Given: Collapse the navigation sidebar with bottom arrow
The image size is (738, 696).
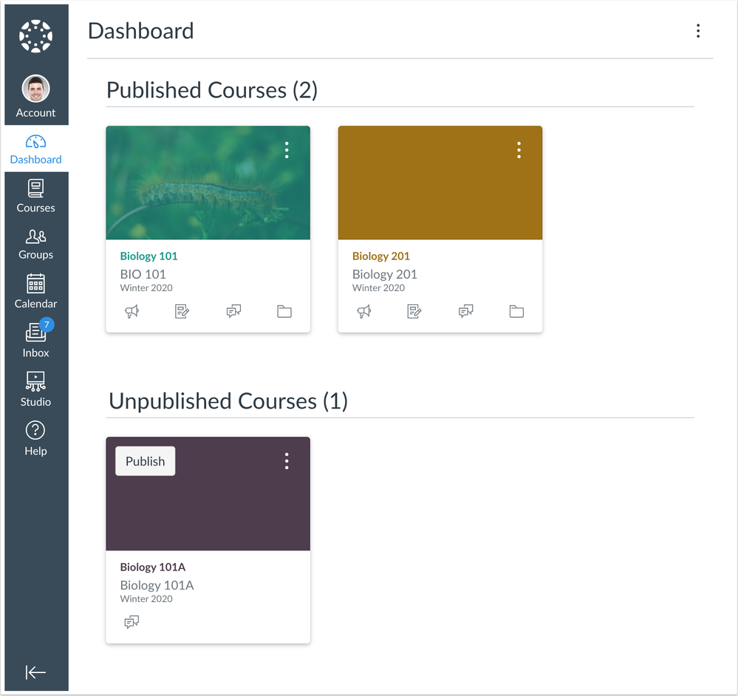Looking at the screenshot, I should tap(35, 672).
